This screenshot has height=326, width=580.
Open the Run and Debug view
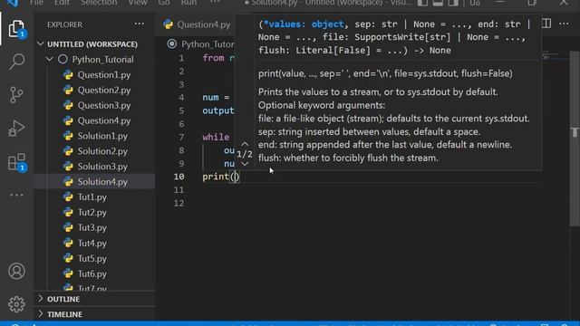[16, 129]
